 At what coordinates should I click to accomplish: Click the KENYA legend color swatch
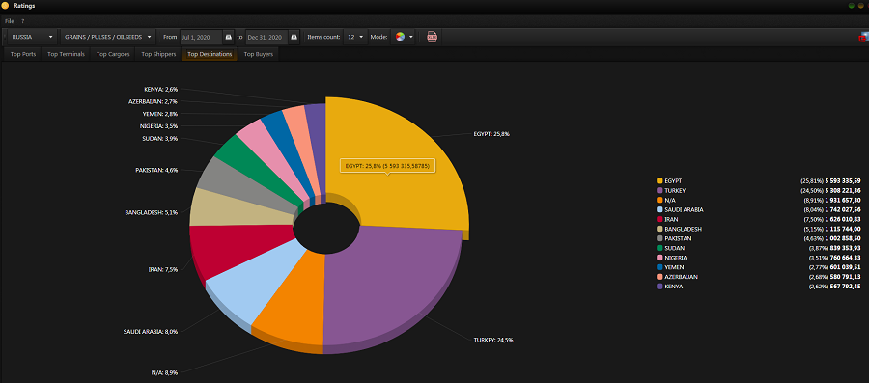click(659, 287)
